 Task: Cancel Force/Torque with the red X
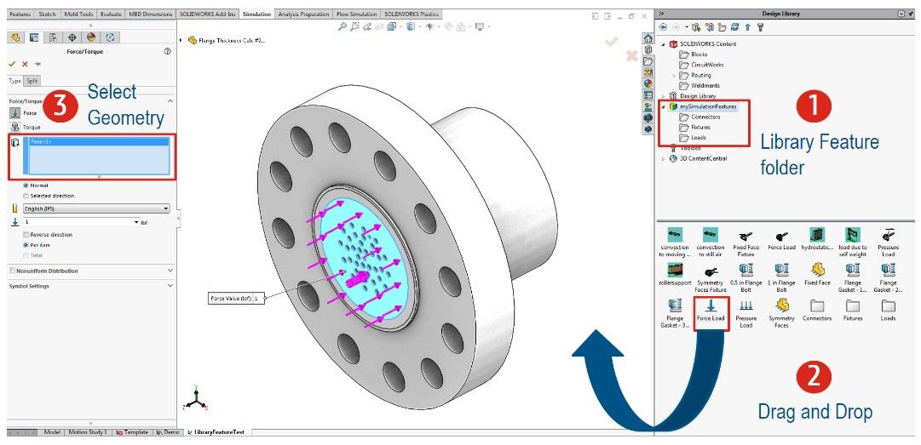[x=25, y=64]
